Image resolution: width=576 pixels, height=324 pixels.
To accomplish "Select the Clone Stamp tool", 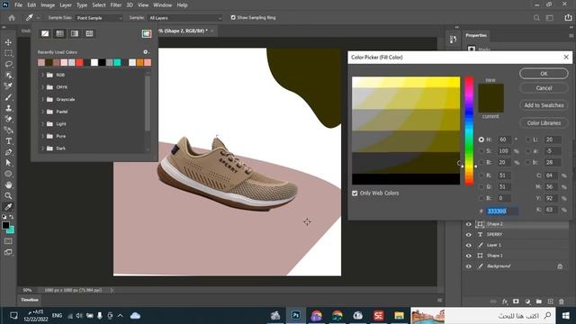I will [x=8, y=108].
